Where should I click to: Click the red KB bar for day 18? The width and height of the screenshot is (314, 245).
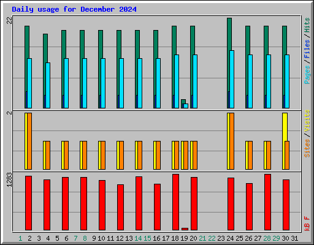[x=175, y=202]
